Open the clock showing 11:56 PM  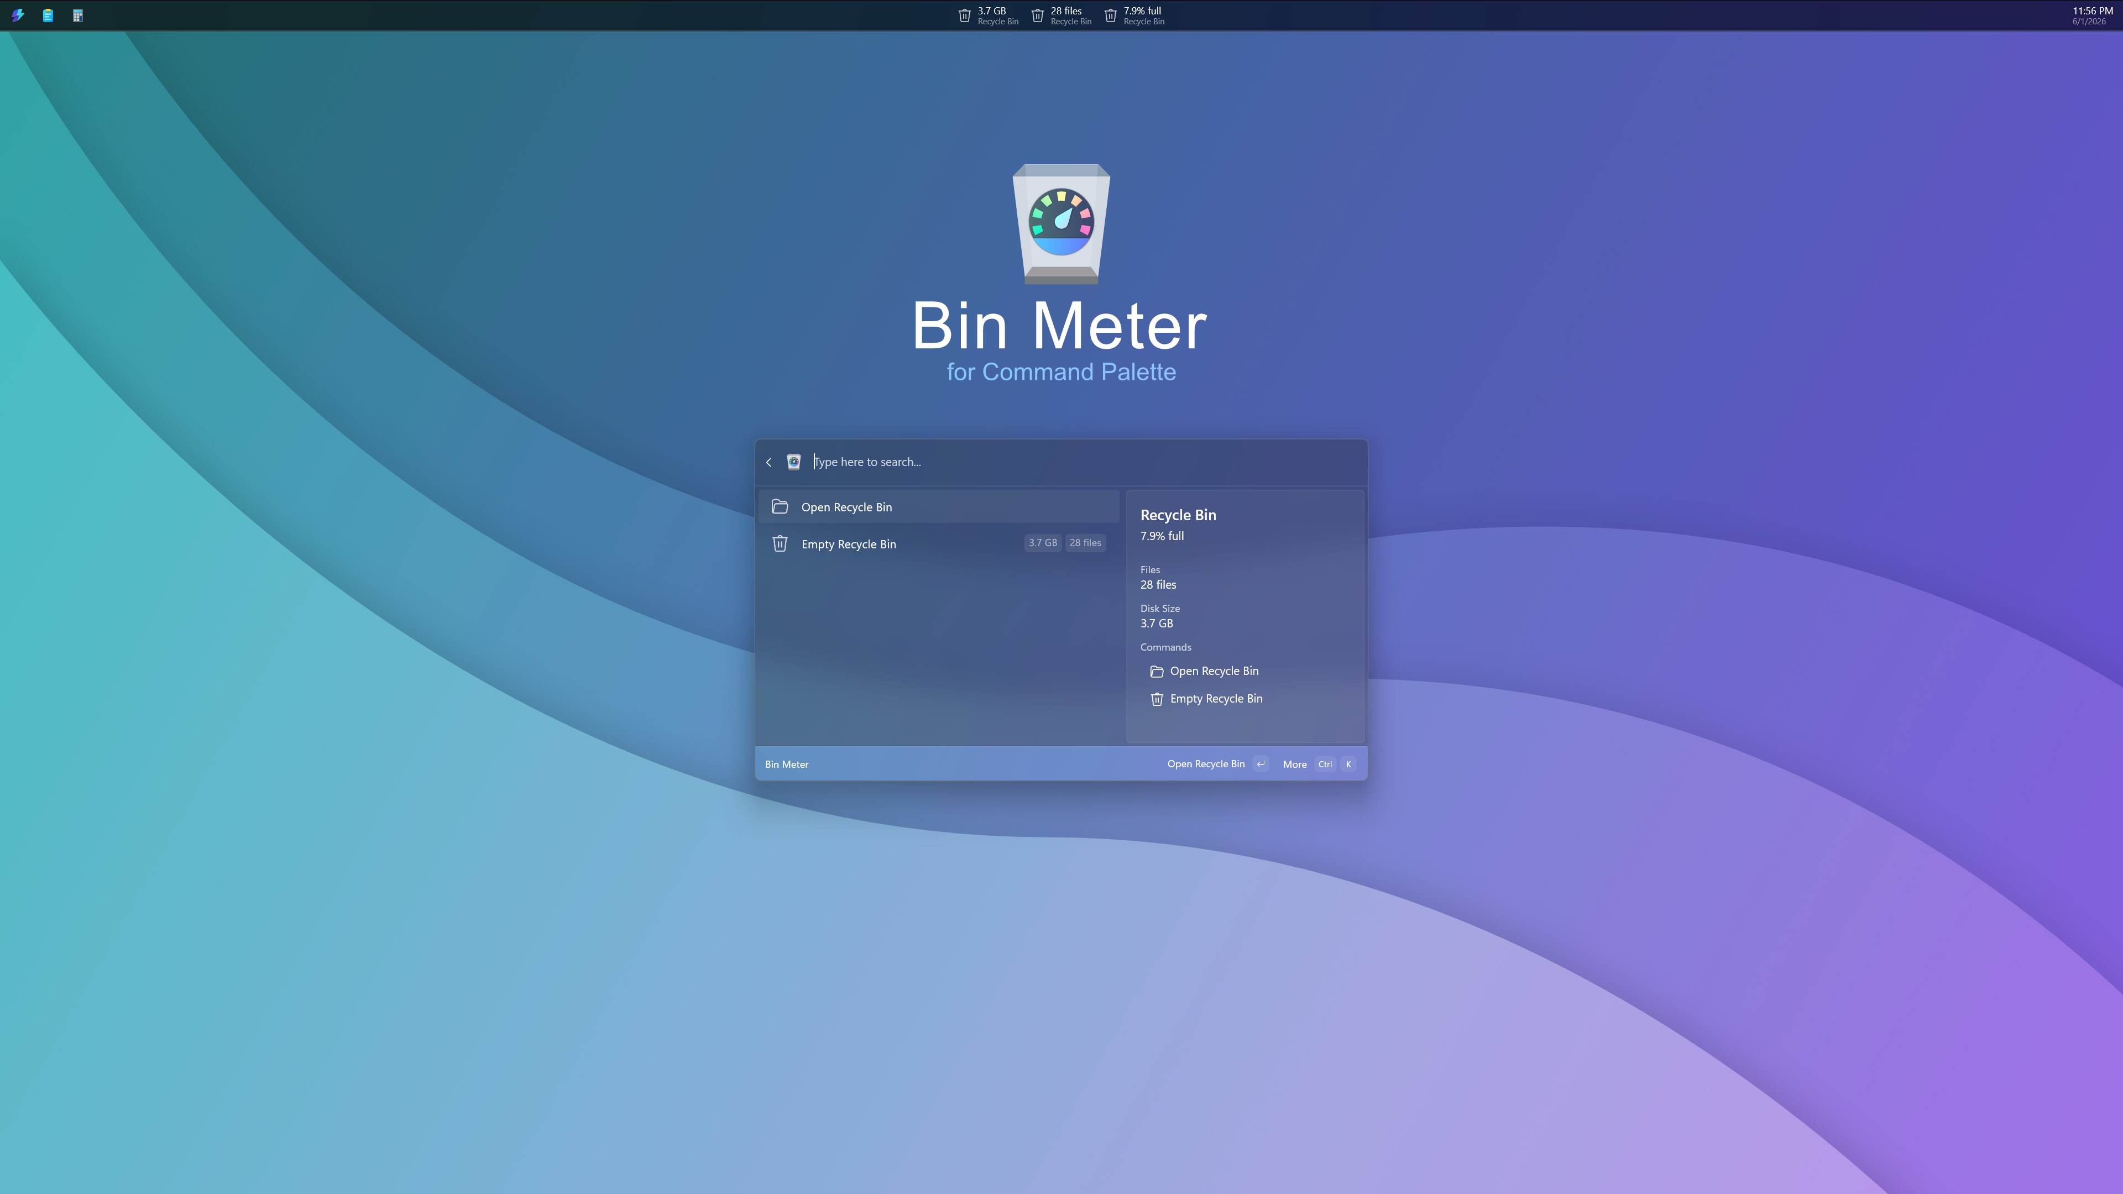tap(2091, 15)
